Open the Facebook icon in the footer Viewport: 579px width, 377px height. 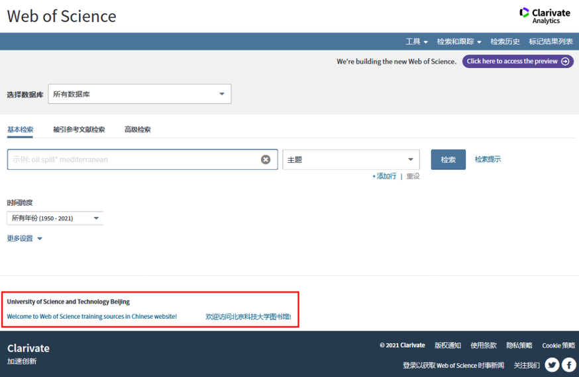[x=568, y=365]
